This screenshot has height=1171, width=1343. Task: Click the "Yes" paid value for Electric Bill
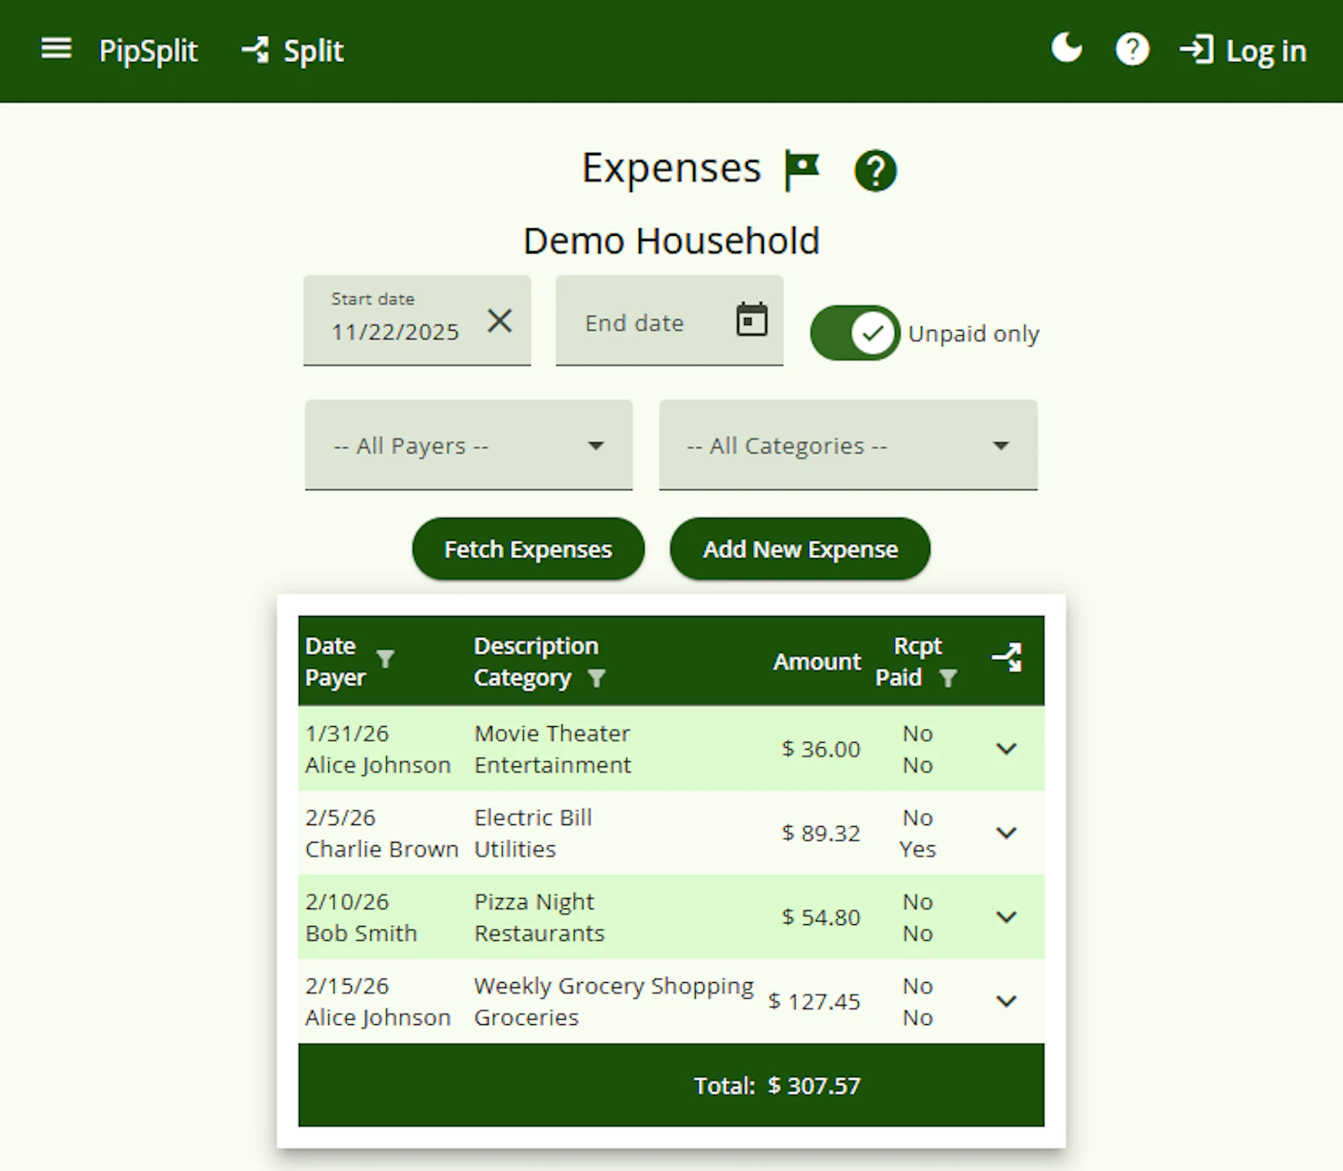click(x=917, y=849)
